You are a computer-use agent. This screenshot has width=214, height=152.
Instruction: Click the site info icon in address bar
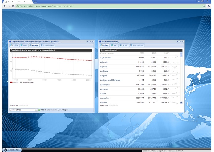18,6
